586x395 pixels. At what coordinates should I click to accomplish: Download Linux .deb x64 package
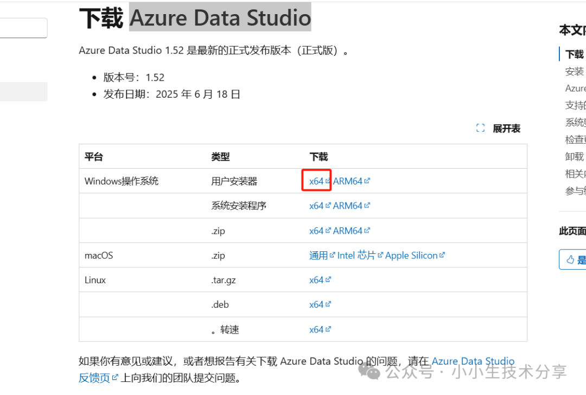(316, 305)
